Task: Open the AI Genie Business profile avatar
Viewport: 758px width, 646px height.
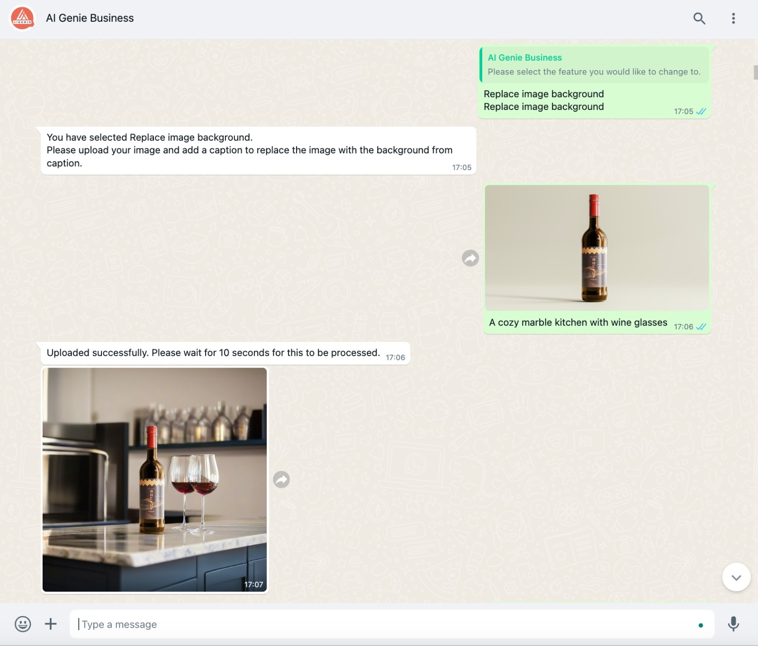Action: (x=22, y=18)
